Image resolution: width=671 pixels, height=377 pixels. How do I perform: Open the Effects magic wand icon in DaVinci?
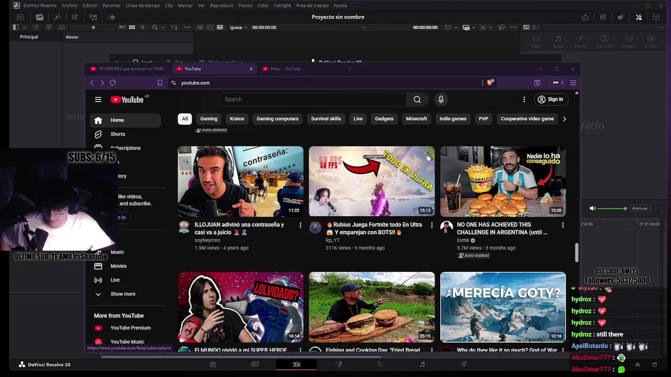[58, 17]
